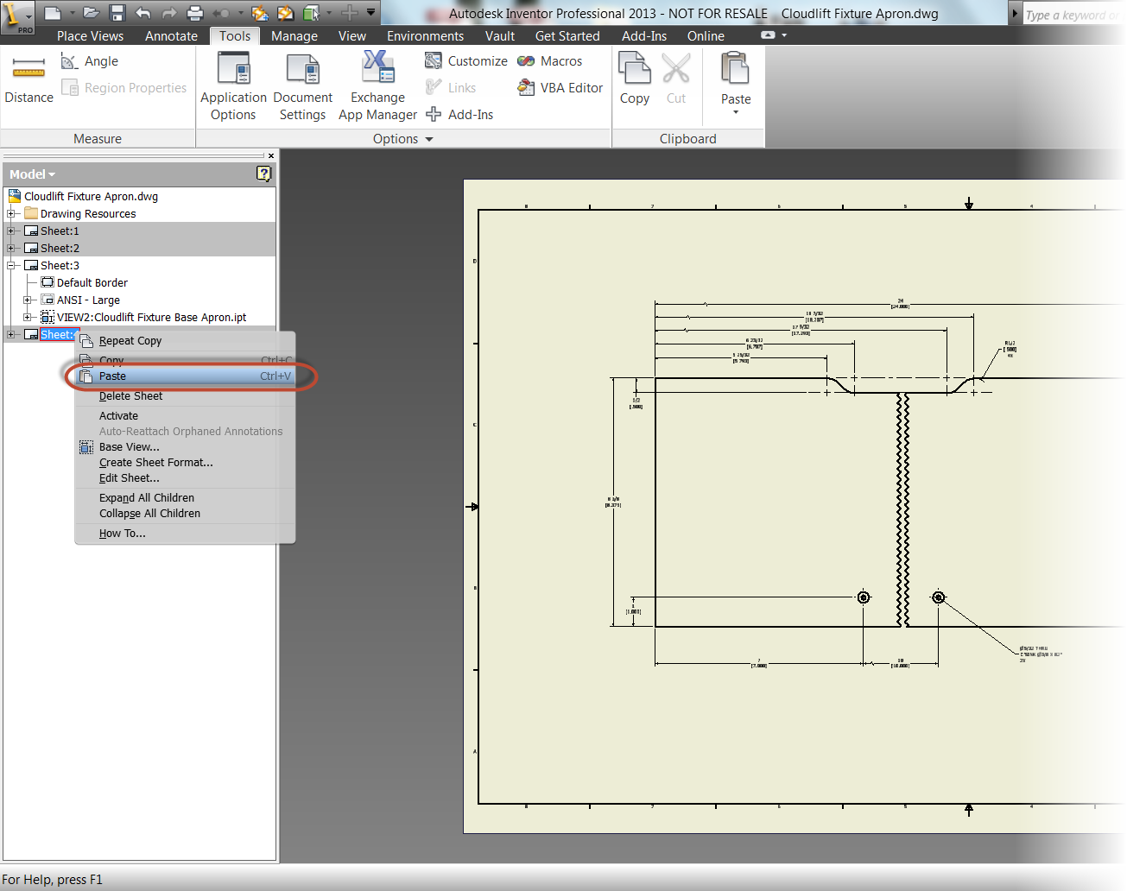The height and width of the screenshot is (891, 1127).
Task: Select the Distance measure tool
Action: click(28, 80)
